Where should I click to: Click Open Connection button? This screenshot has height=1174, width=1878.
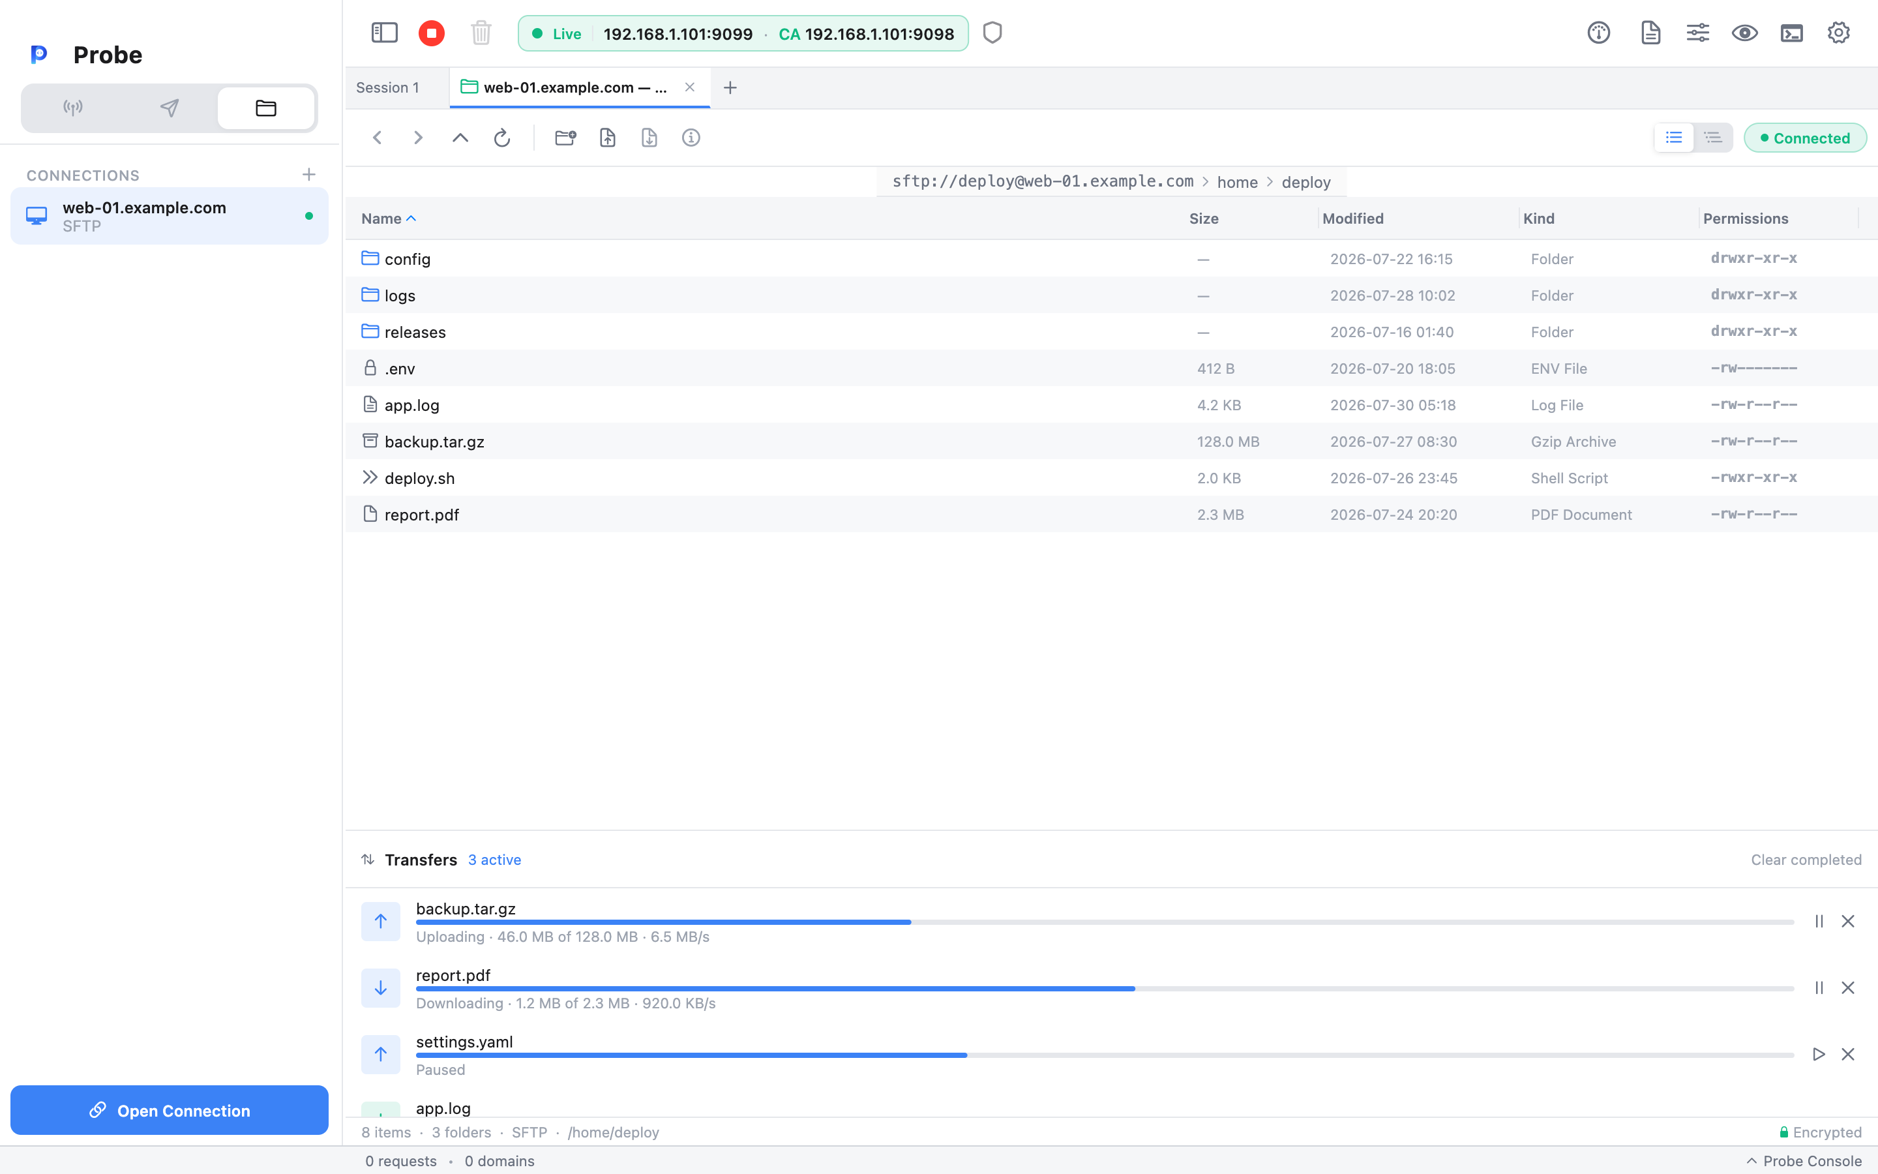click(169, 1110)
